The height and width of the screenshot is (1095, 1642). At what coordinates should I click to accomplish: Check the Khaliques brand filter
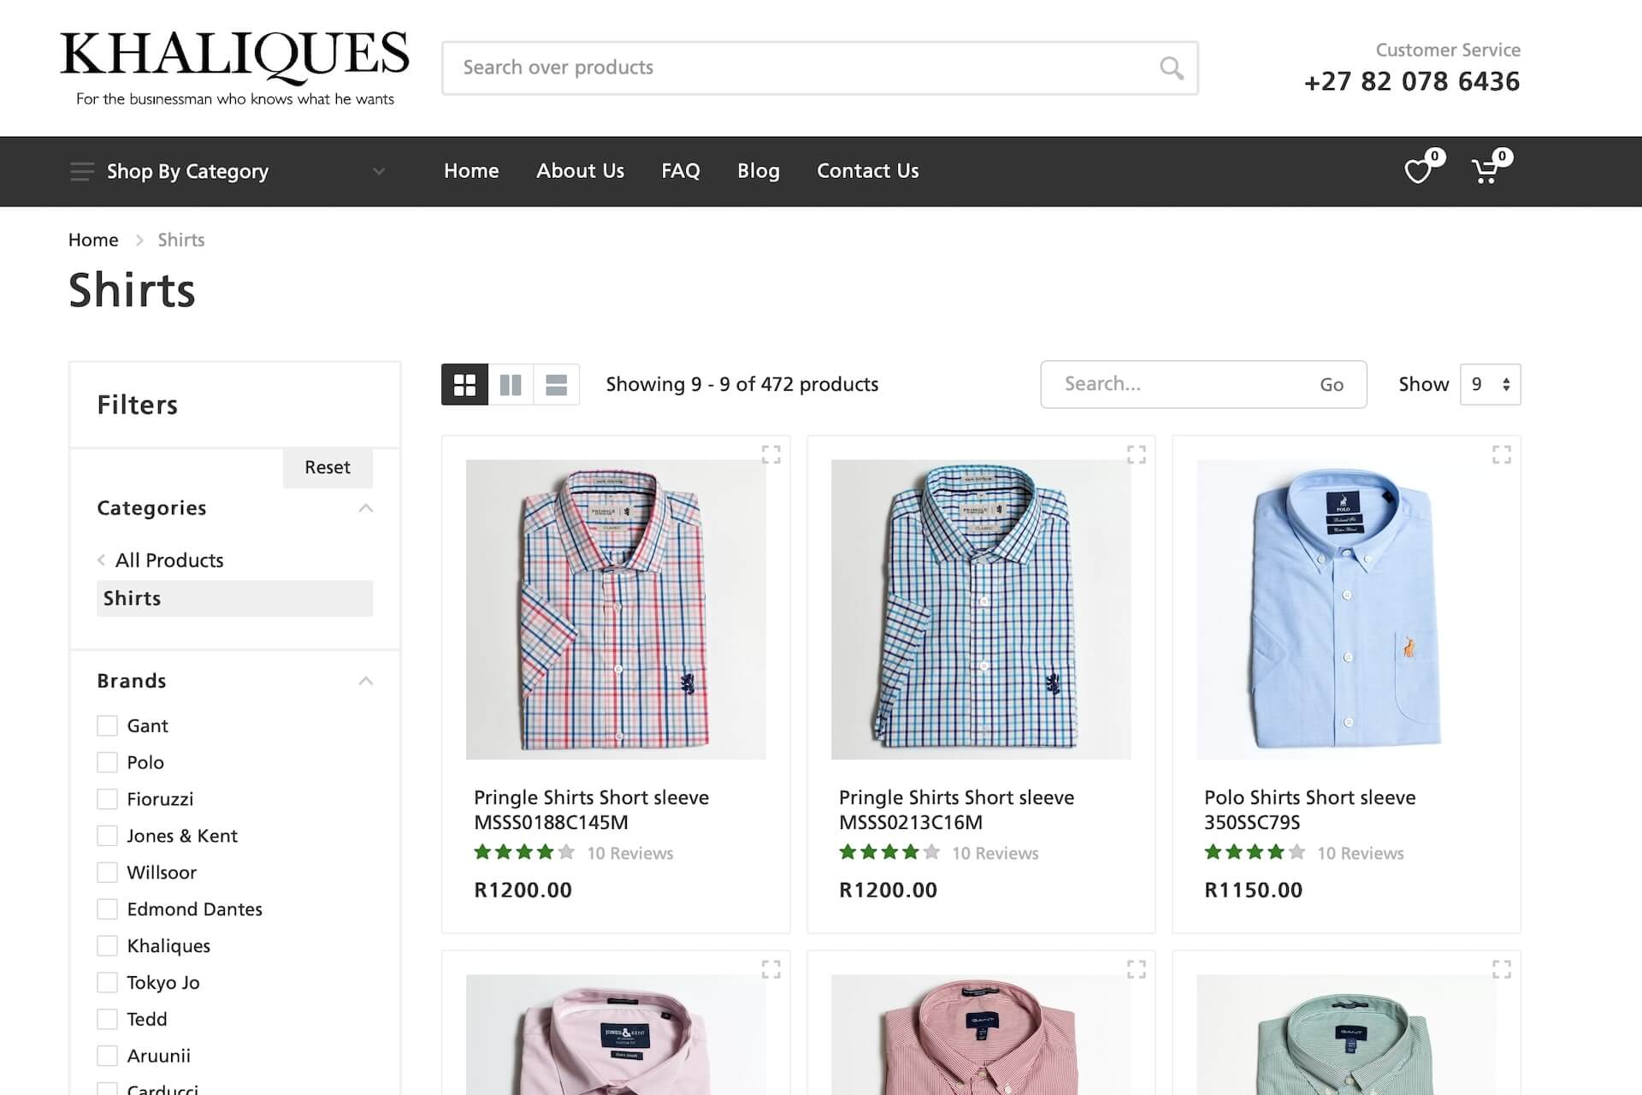tap(107, 945)
